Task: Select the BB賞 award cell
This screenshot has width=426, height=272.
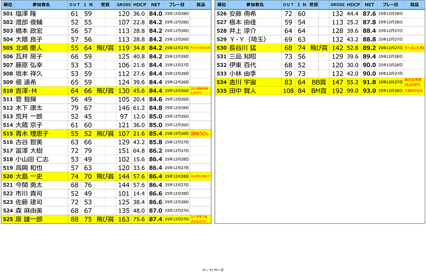Action: tap(319, 82)
